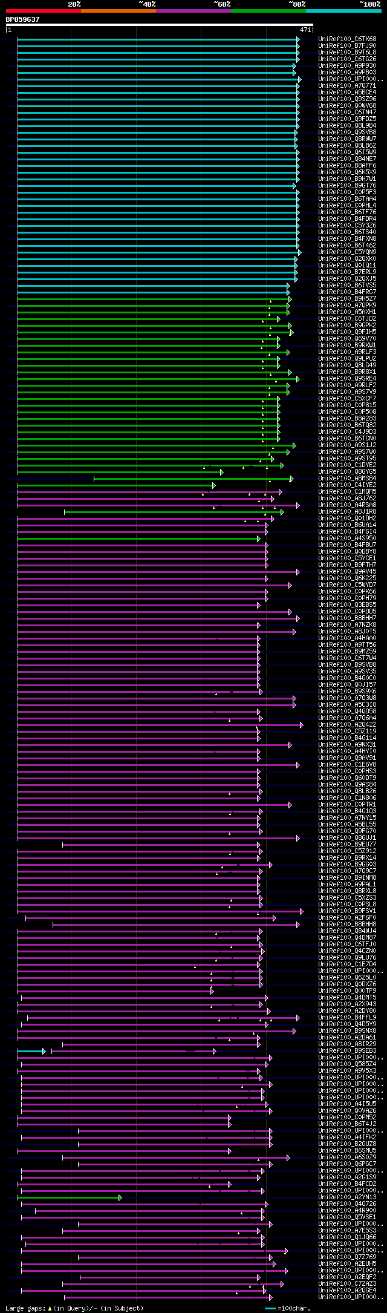Viewport: 387px width, 1313px height.
Task: Click the cyan ~100% identity legend segment
Action: click(343, 11)
